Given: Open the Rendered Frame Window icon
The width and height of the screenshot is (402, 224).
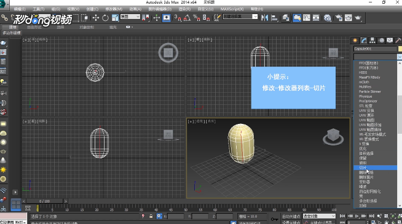Looking at the screenshot, I should [x=348, y=18].
